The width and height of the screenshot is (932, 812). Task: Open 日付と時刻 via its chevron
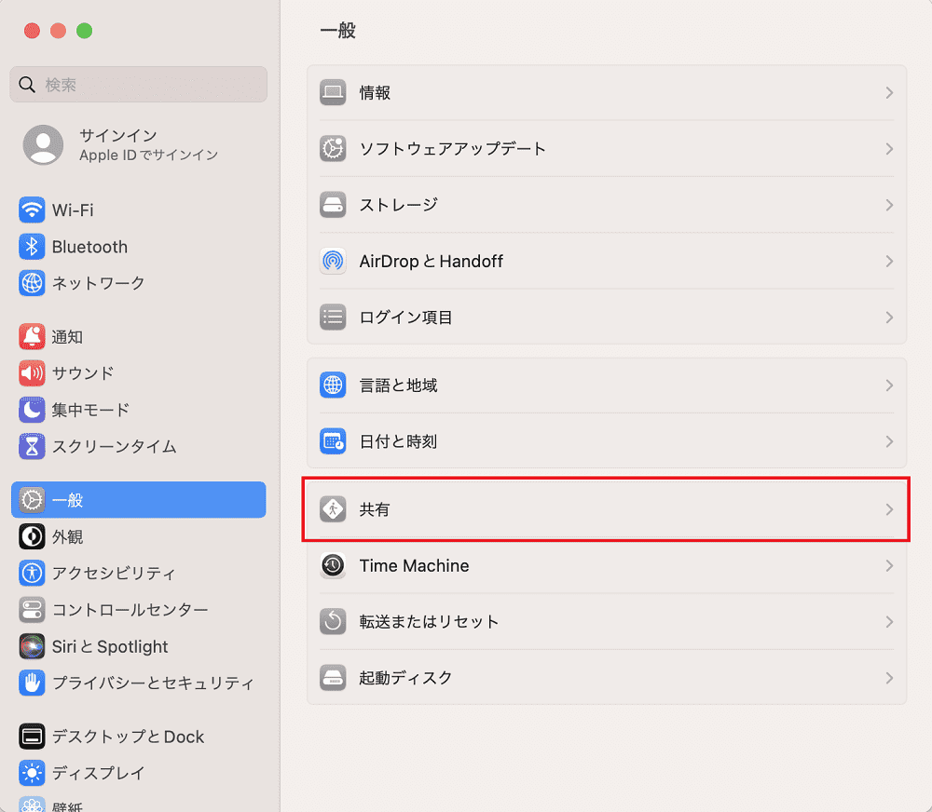click(x=889, y=441)
